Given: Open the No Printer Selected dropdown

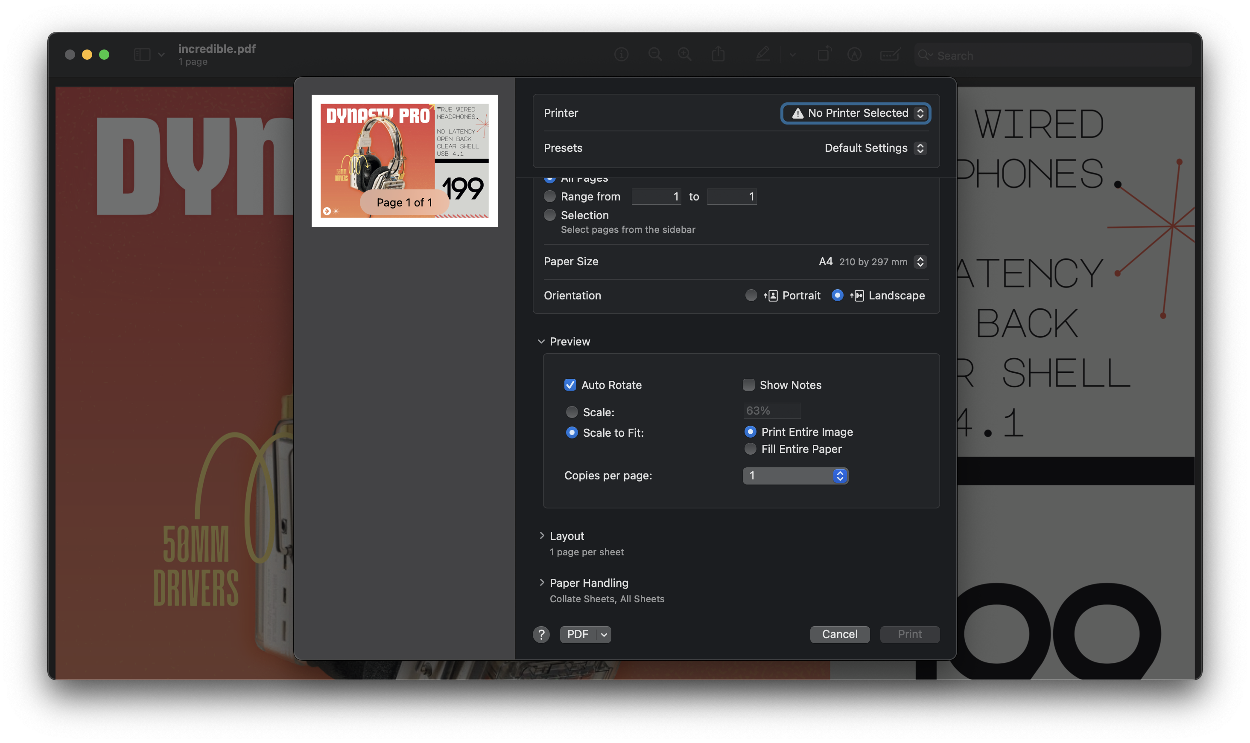Looking at the screenshot, I should click(856, 113).
